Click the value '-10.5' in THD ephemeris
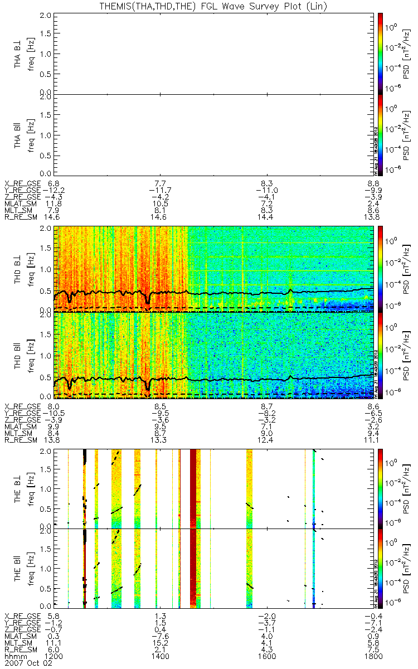 pyautogui.click(x=52, y=414)
